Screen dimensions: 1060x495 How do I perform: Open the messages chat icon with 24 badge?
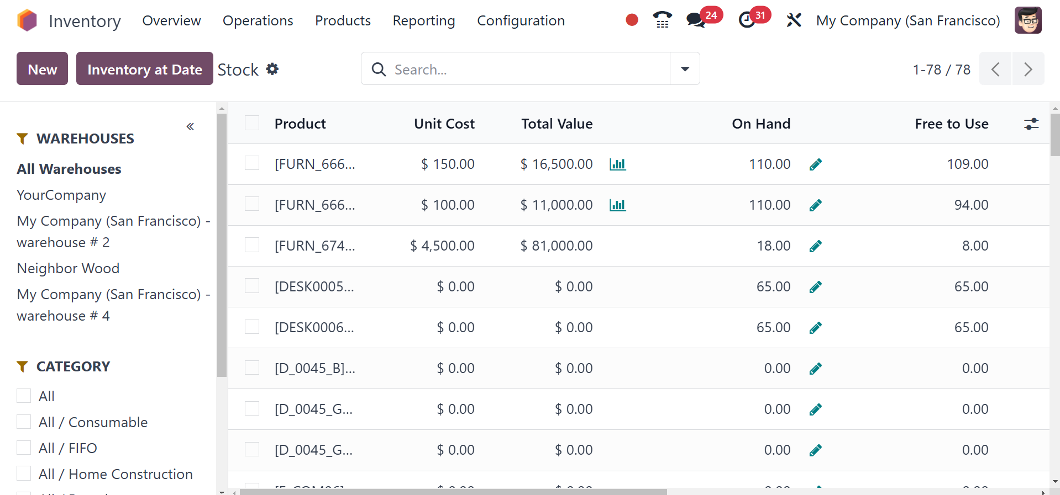[x=696, y=20]
